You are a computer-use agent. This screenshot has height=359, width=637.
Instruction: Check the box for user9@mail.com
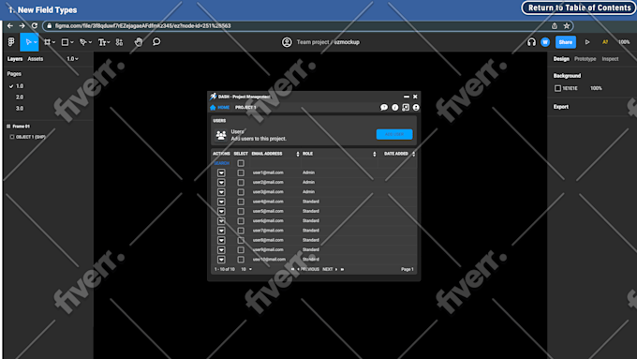click(241, 250)
